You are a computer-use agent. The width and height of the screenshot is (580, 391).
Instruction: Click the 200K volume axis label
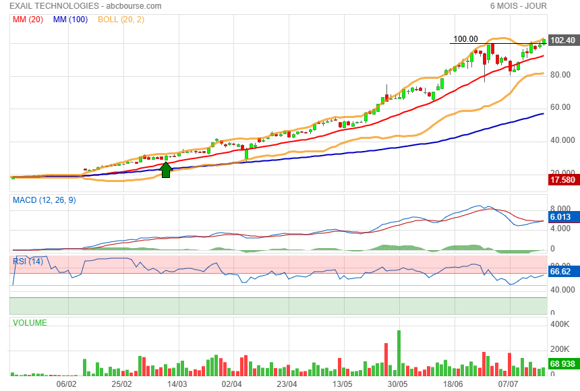click(560, 349)
